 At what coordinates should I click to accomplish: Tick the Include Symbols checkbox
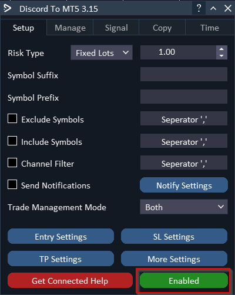pyautogui.click(x=12, y=141)
